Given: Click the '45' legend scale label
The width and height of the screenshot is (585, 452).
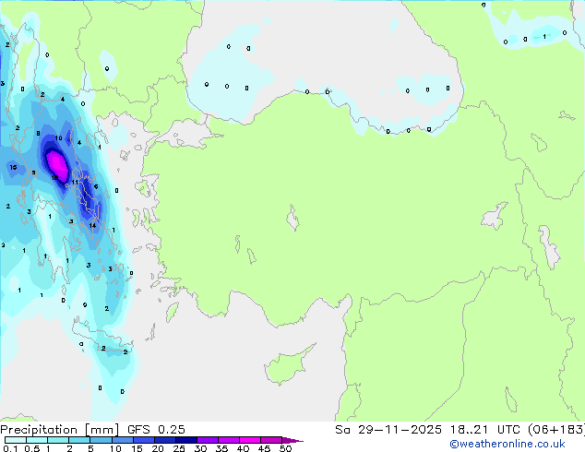Looking at the screenshot, I should tap(264, 448).
